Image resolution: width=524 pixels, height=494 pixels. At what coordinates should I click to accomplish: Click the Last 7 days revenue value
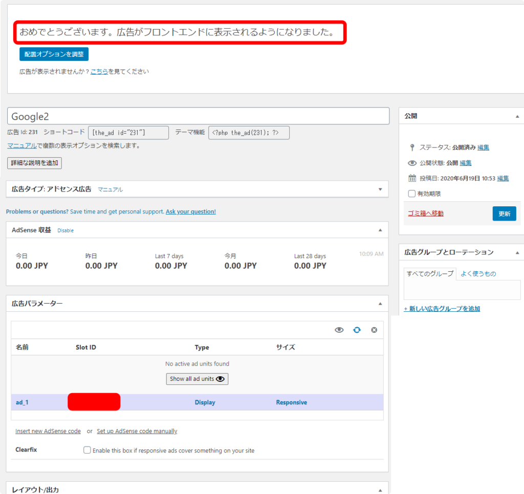click(x=171, y=266)
